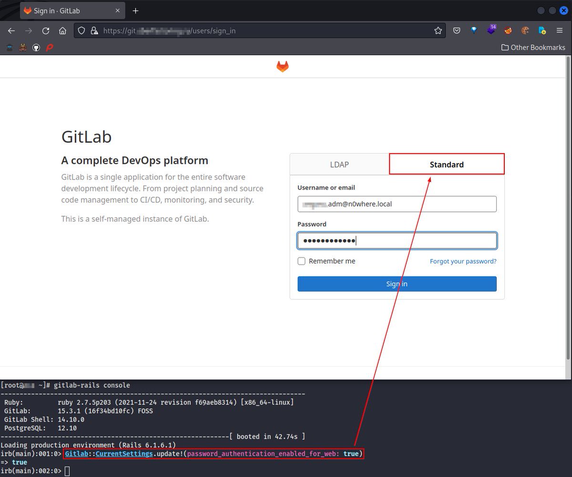Click the GitLab fox logo in header

tap(283, 67)
